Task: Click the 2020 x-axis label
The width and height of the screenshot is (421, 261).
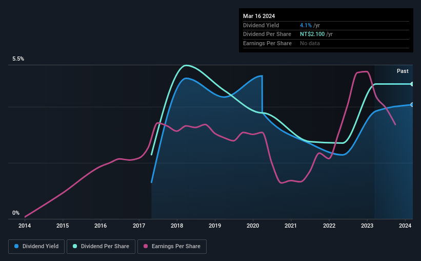Action: click(253, 226)
